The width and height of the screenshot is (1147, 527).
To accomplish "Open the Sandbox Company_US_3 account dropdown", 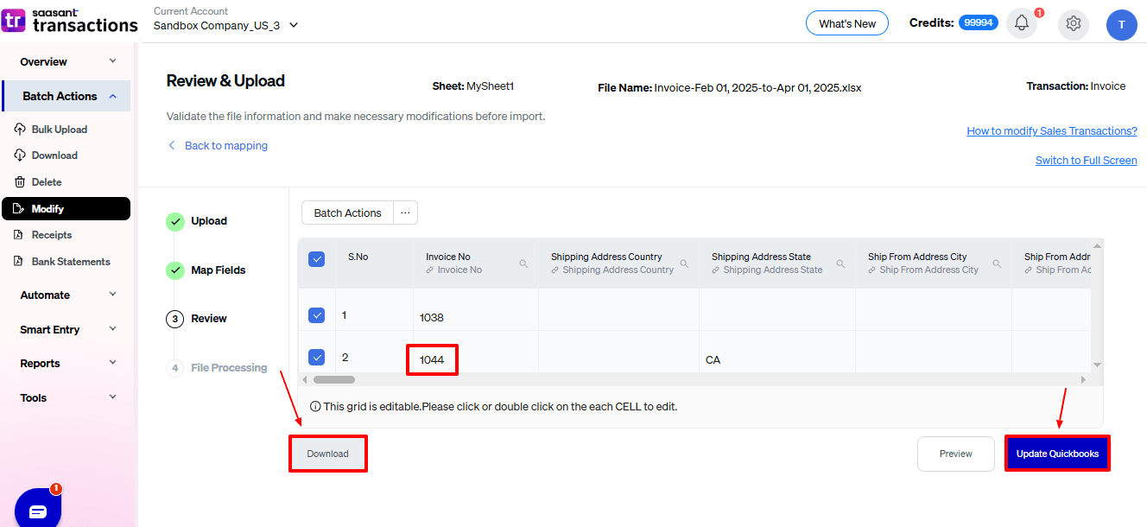I will pos(294,26).
